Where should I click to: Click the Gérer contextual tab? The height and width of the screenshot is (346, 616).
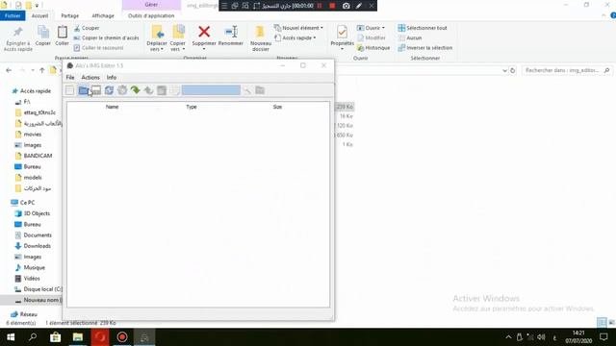pos(151,5)
